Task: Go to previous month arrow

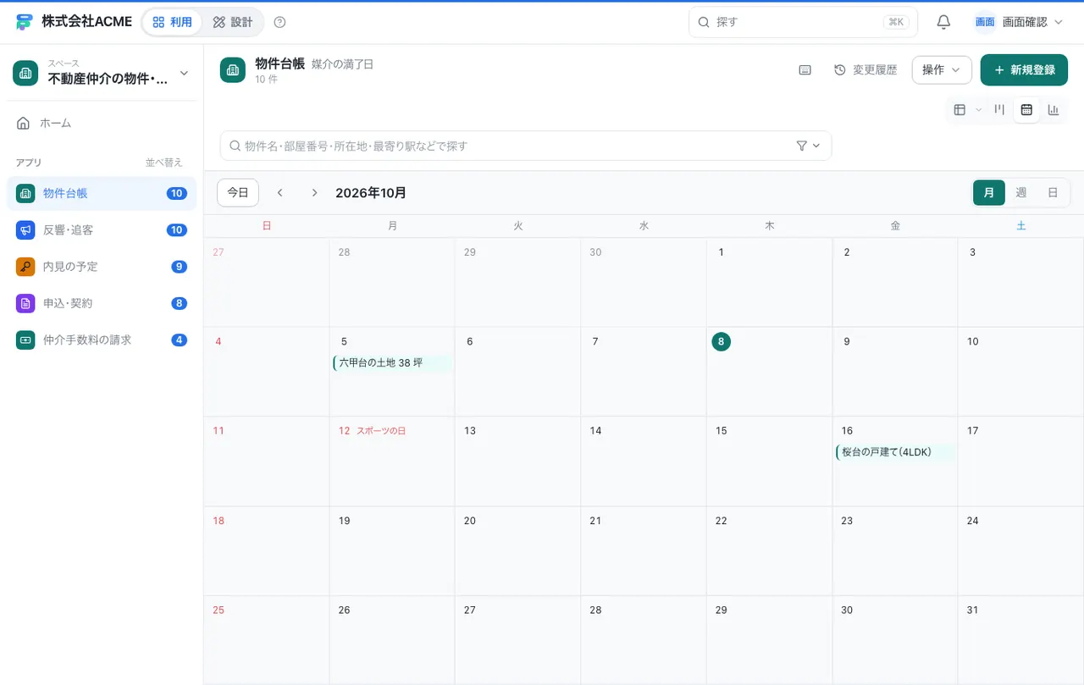Action: [x=279, y=193]
